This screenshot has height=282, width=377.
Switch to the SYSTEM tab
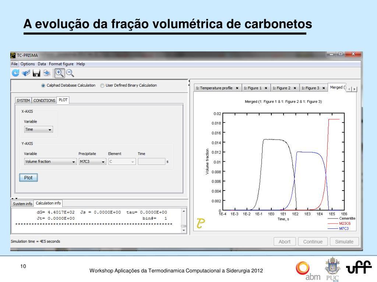coord(23,101)
